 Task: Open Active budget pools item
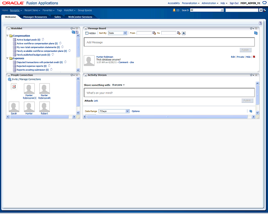(x=28, y=40)
